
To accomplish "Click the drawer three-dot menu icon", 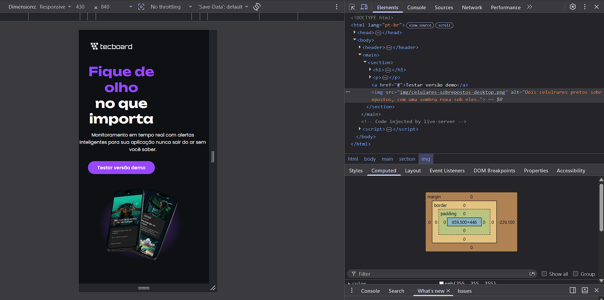I will point(352,291).
